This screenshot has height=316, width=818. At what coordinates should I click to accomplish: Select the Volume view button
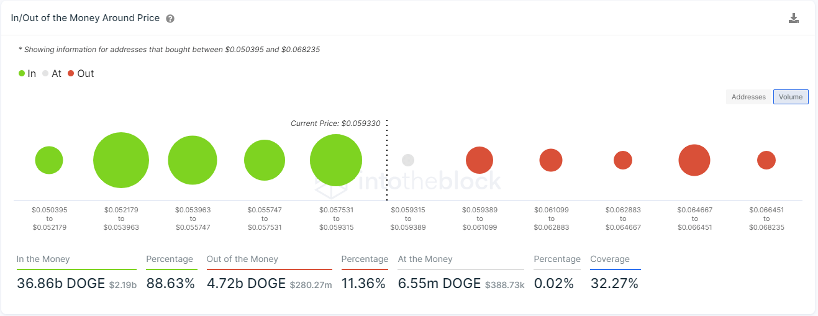791,97
